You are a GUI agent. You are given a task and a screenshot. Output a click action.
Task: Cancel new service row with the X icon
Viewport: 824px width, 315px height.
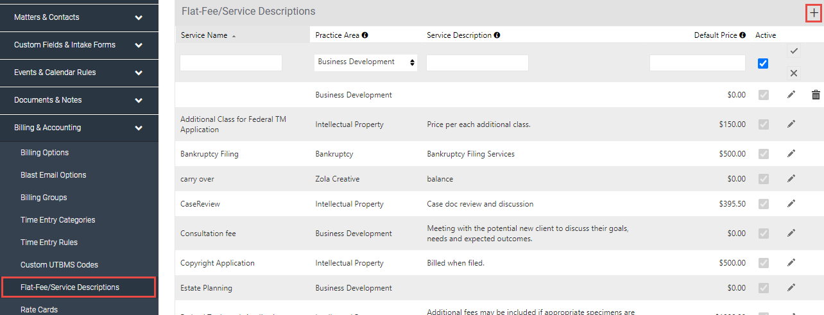point(794,73)
